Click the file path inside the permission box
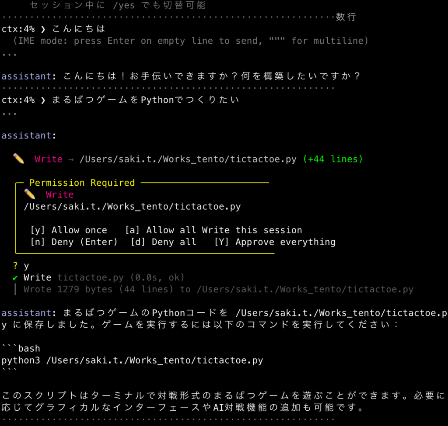 pos(132,206)
